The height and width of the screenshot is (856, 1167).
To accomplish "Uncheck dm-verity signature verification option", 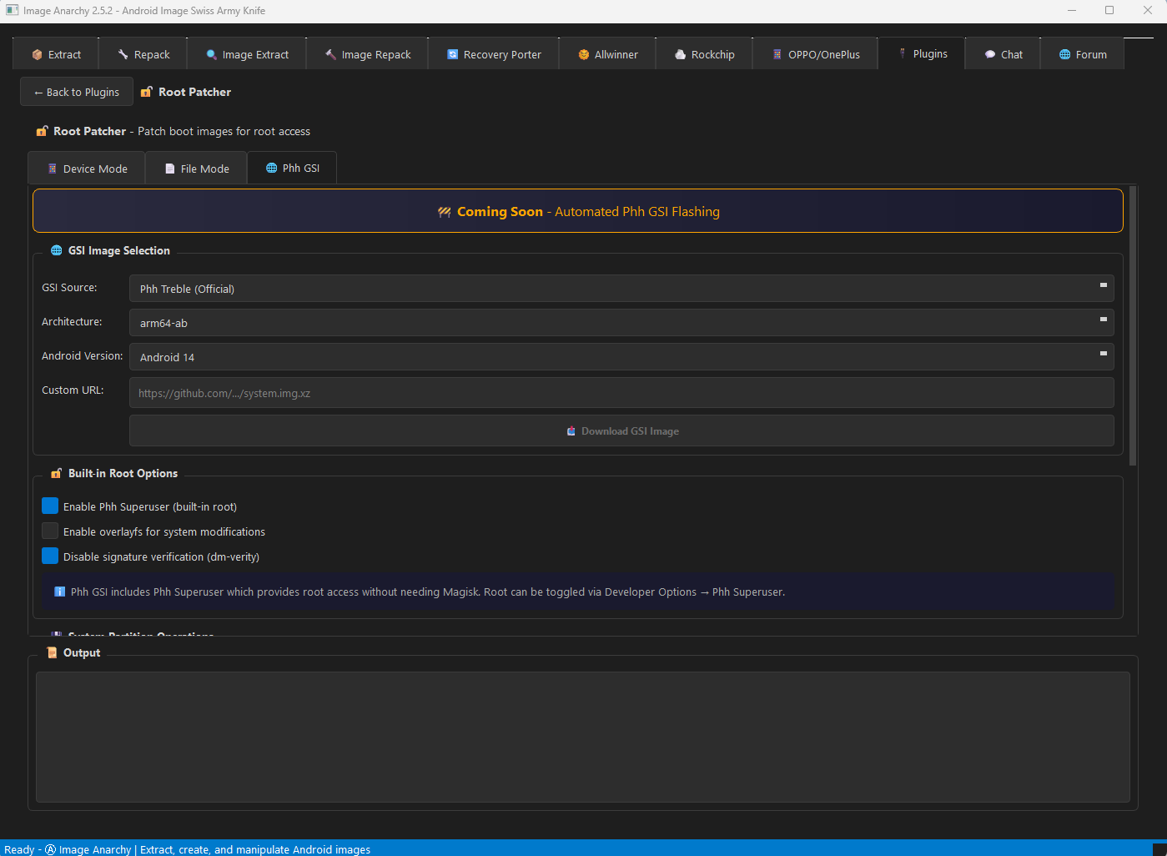I will (x=50, y=556).
